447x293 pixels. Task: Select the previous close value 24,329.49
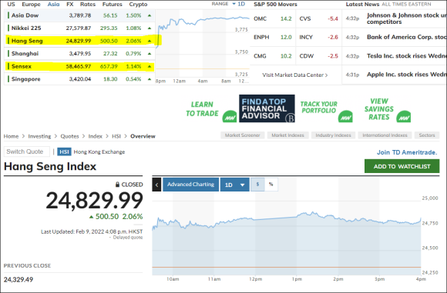click(x=18, y=280)
